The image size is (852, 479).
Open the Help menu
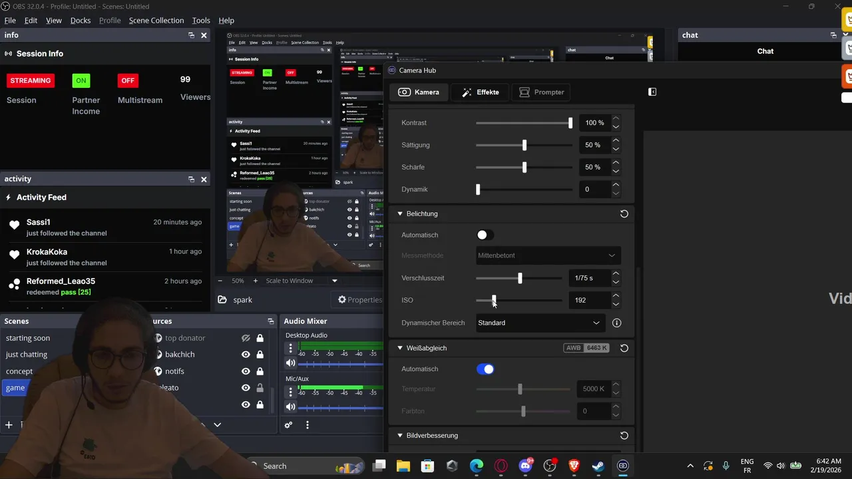pos(226,21)
